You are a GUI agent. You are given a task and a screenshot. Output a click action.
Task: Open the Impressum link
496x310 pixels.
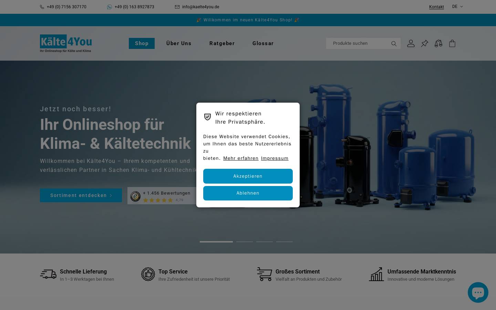point(275,158)
